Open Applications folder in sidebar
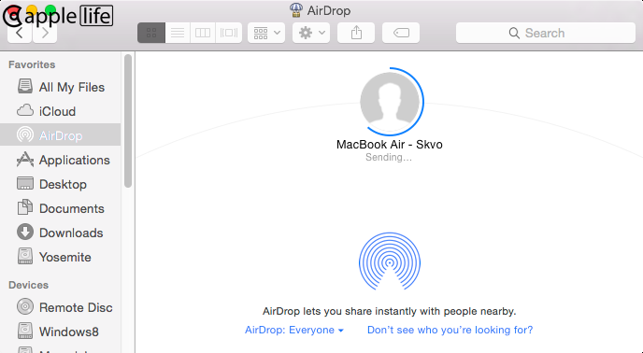This screenshot has width=643, height=353. (61, 160)
